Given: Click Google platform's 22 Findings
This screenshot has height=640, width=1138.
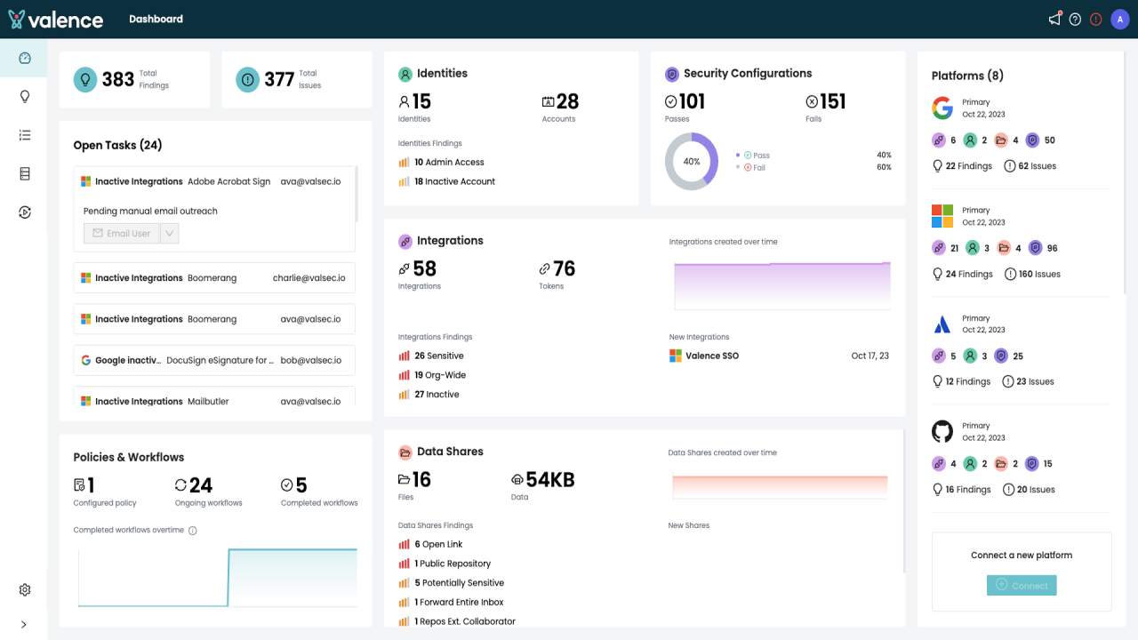Looking at the screenshot, I should pyautogui.click(x=962, y=166).
